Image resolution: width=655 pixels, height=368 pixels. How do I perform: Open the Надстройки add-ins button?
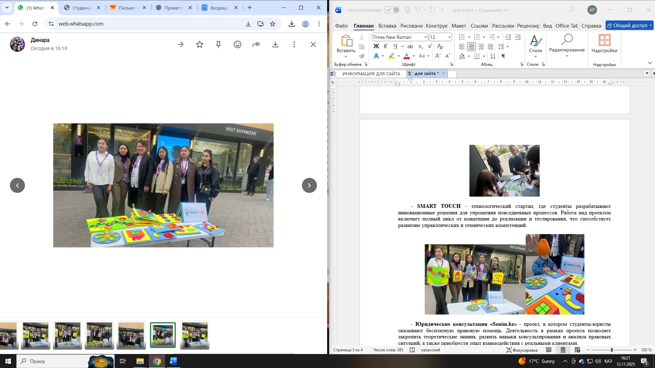pos(604,44)
